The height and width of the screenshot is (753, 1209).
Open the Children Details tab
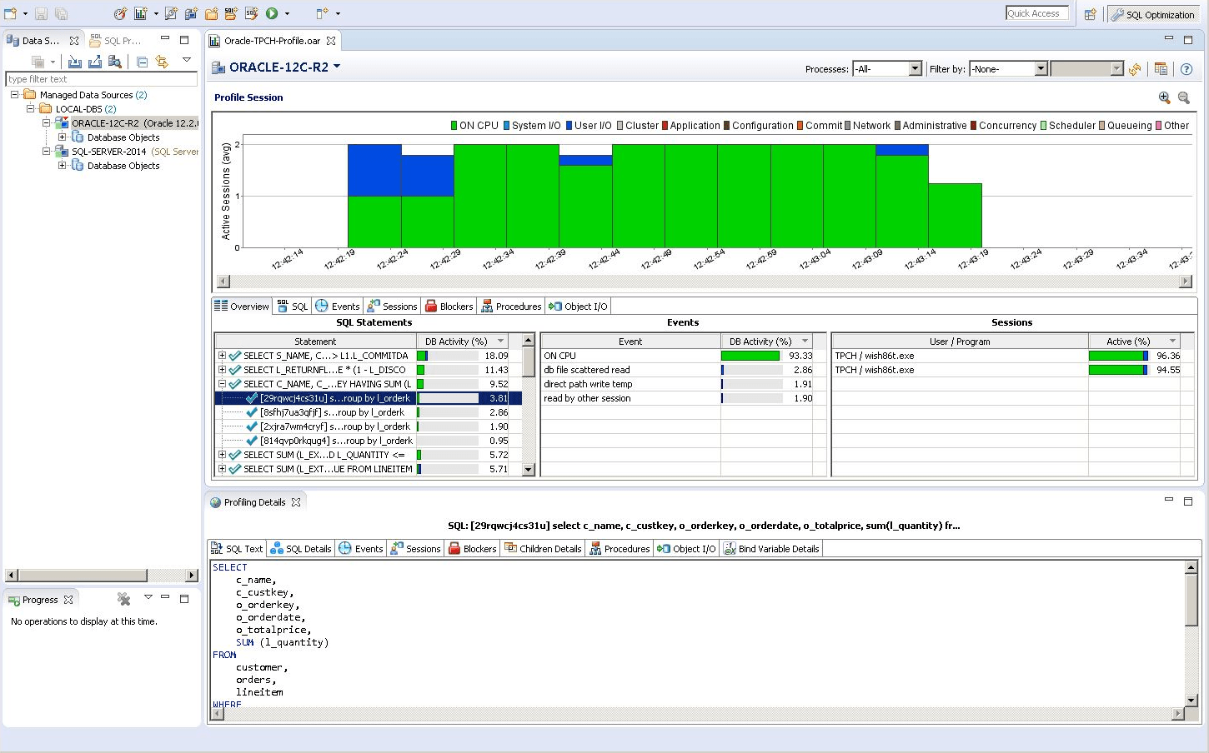coord(543,549)
